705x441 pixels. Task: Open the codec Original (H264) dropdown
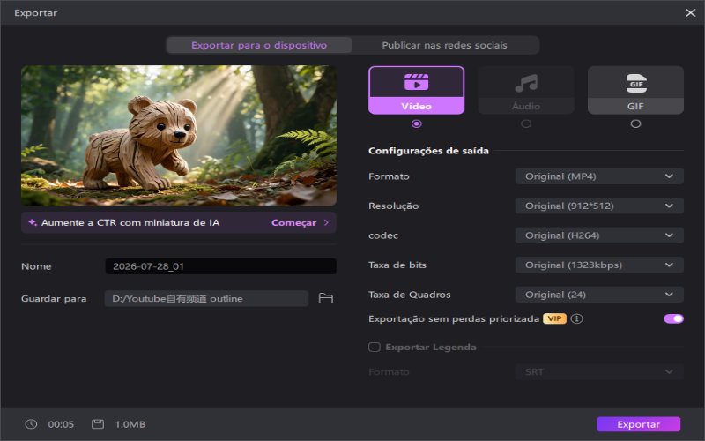coord(599,235)
